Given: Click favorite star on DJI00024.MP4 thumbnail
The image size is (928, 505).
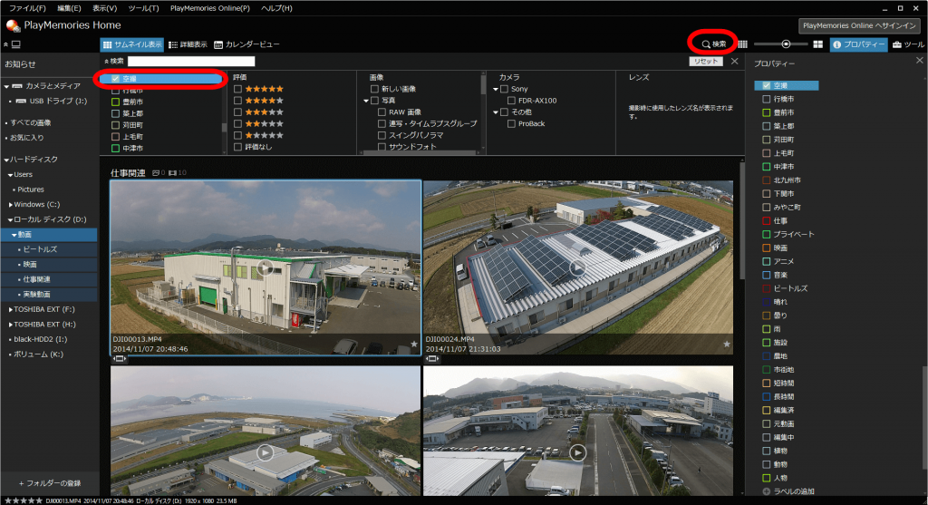Looking at the screenshot, I should point(726,344).
